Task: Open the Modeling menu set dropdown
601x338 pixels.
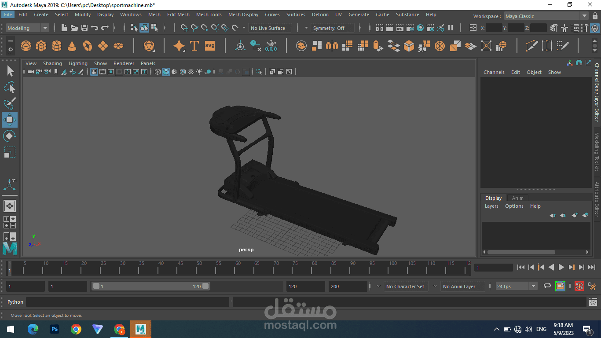Action: 27,28
